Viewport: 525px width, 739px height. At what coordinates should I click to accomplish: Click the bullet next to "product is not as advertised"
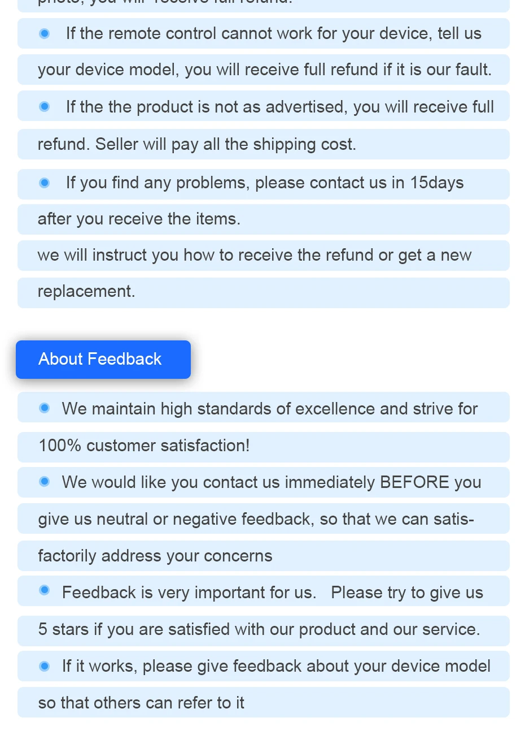coord(45,107)
